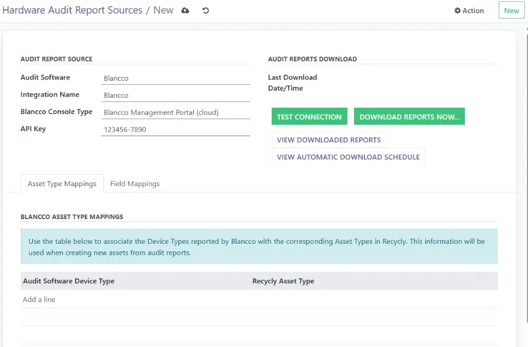528x347 pixels.
Task: Open the Blancco Console Type dropdown
Action: (x=176, y=113)
